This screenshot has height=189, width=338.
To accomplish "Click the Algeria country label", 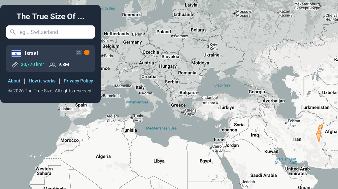I will tap(103, 156).
